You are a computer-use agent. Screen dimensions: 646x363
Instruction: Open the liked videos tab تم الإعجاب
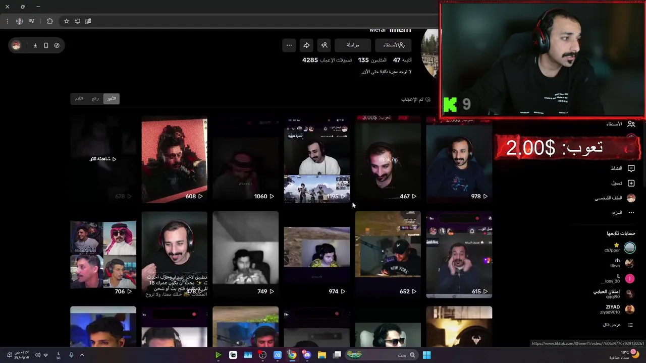(x=416, y=100)
